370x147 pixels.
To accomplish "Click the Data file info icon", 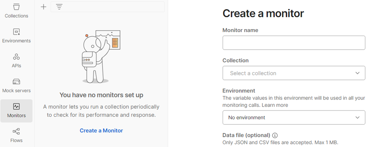I will click(x=275, y=135).
